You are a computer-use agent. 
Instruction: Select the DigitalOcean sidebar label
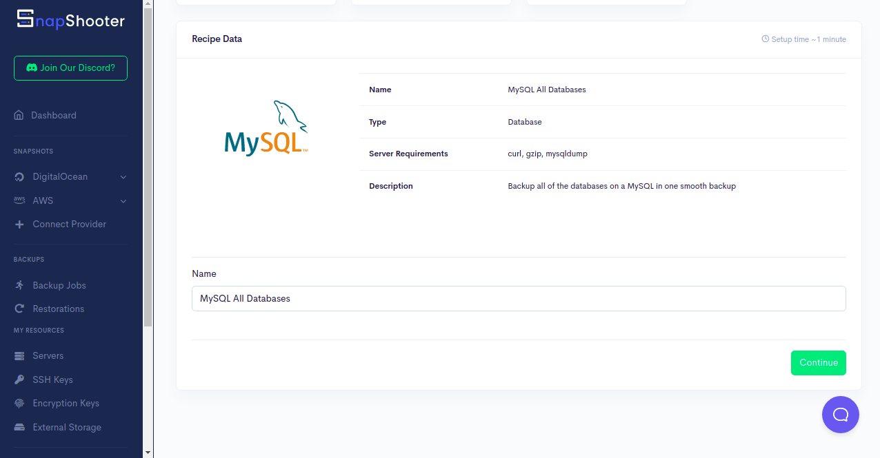click(60, 177)
